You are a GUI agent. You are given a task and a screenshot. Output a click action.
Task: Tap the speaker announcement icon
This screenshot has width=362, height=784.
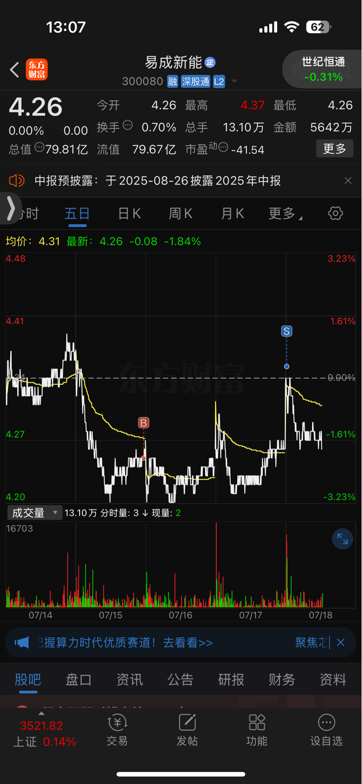tap(16, 180)
